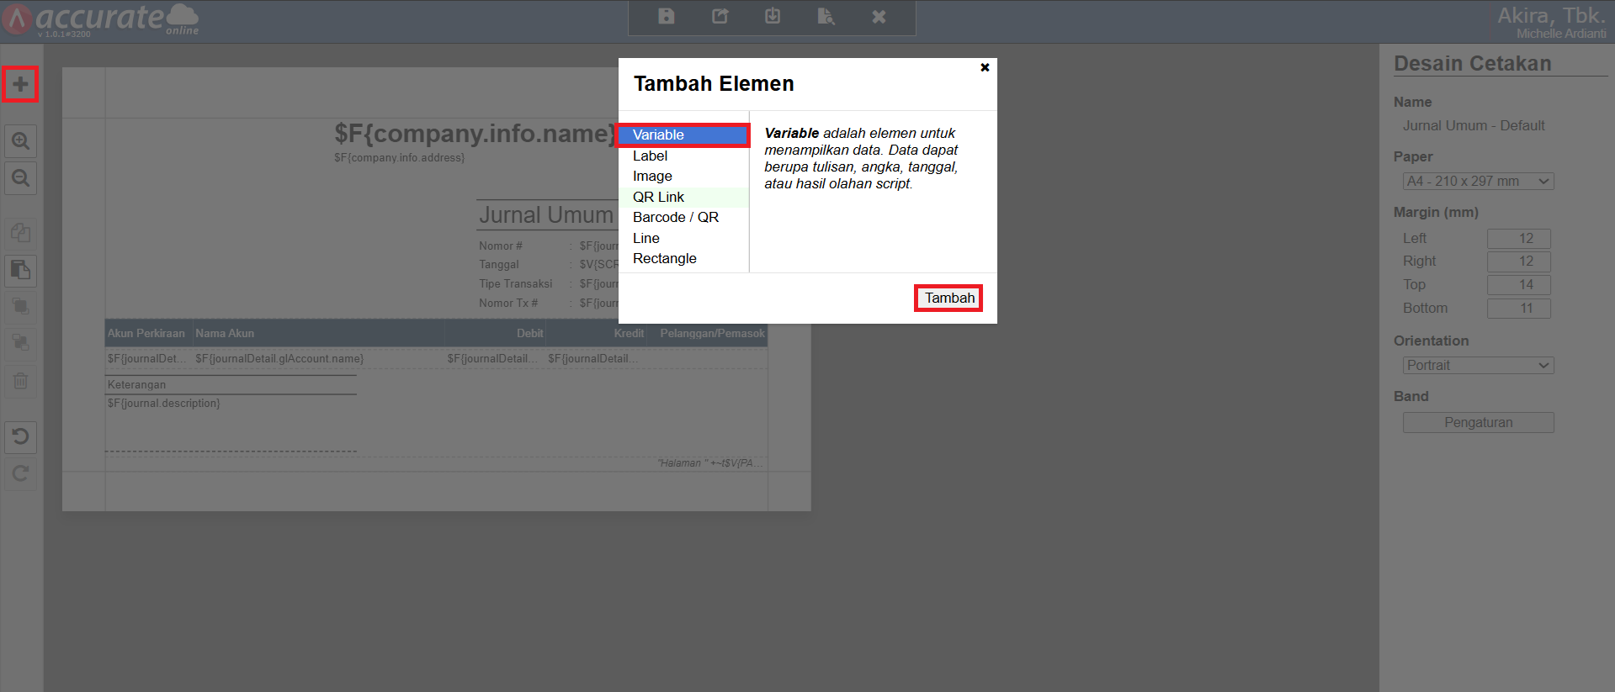Viewport: 1615px width, 692px height.
Task: Pick Rectangle element type
Action: pos(664,259)
